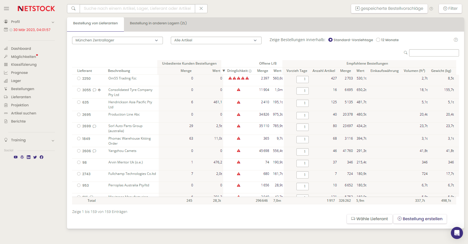Click the table search magnifier icon

[405, 53]
